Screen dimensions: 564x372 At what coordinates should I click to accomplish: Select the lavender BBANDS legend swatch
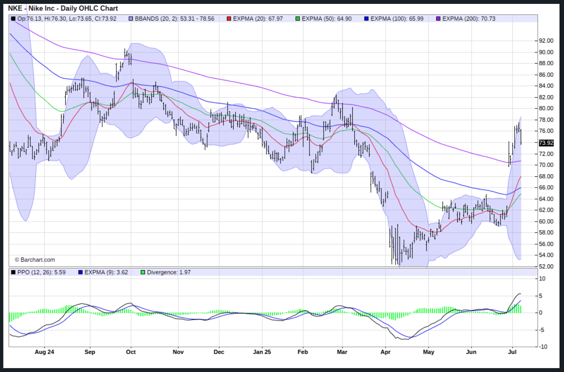click(x=131, y=19)
